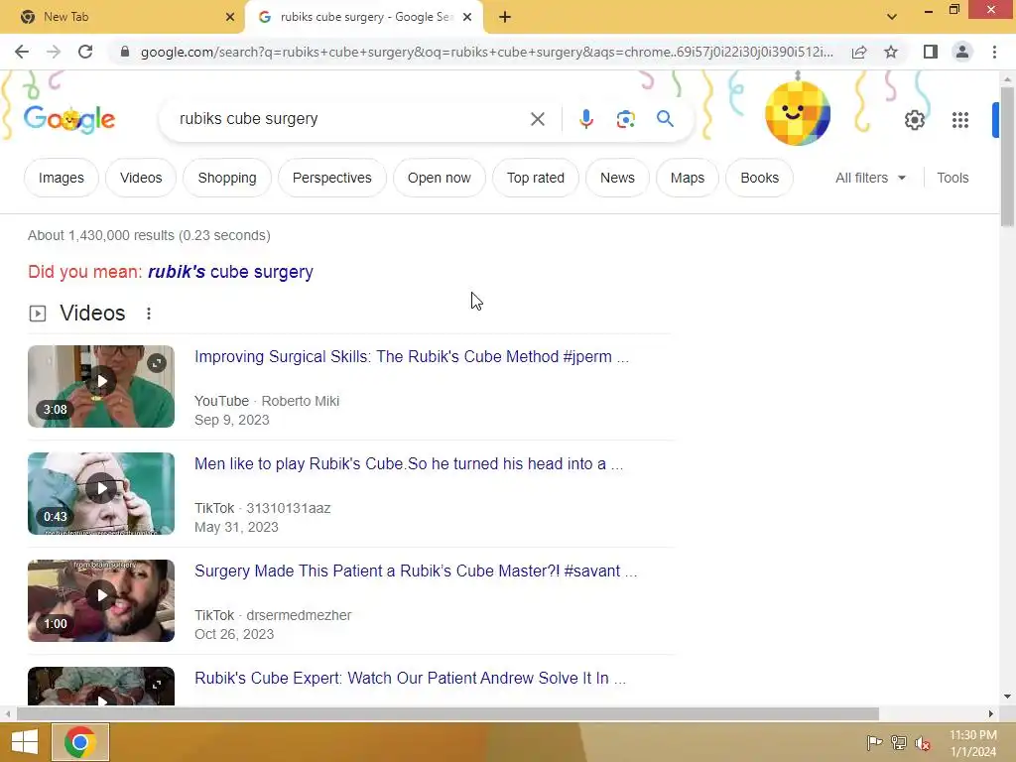Expand the All filters dropdown
This screenshot has width=1016, height=762.
(x=870, y=178)
